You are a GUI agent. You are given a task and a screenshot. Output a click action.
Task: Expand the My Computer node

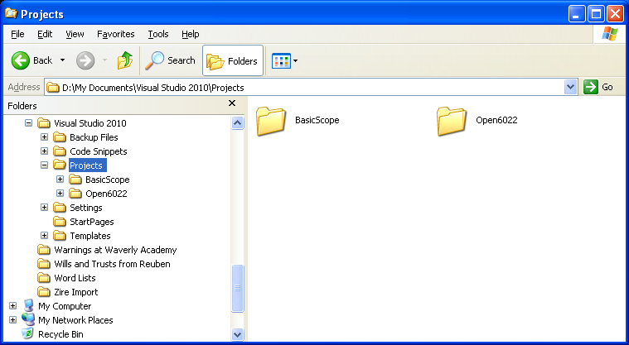click(x=12, y=306)
